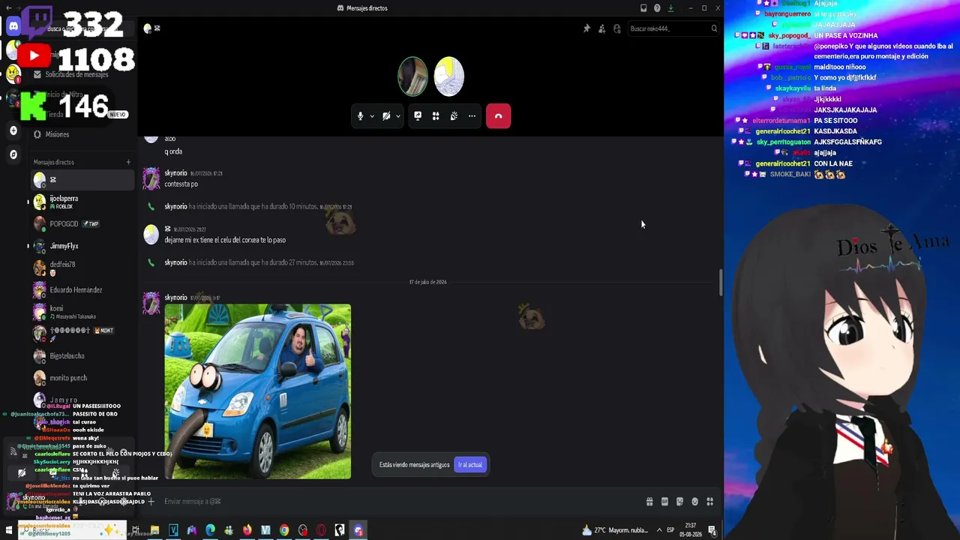This screenshot has height=540, width=960.
Task: Open the GIF picker
Action: tap(664, 502)
